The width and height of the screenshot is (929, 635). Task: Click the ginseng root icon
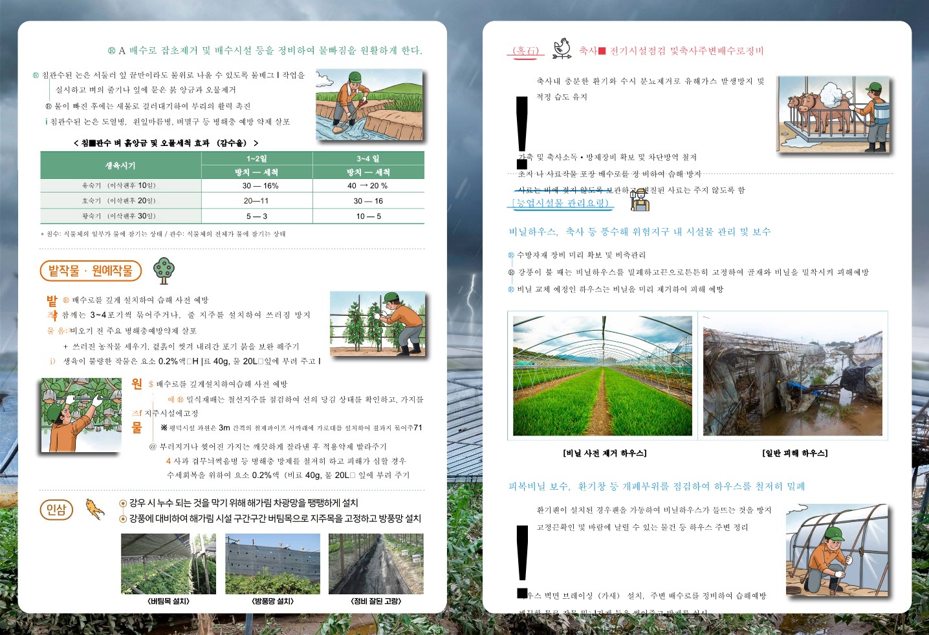click(95, 509)
